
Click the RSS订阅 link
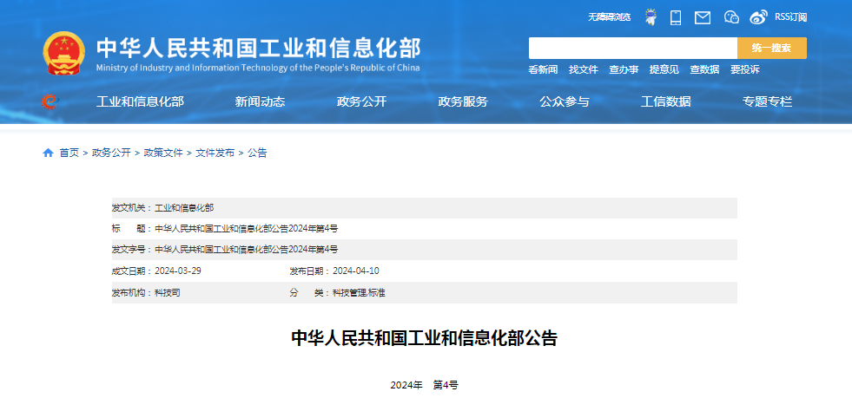[790, 17]
